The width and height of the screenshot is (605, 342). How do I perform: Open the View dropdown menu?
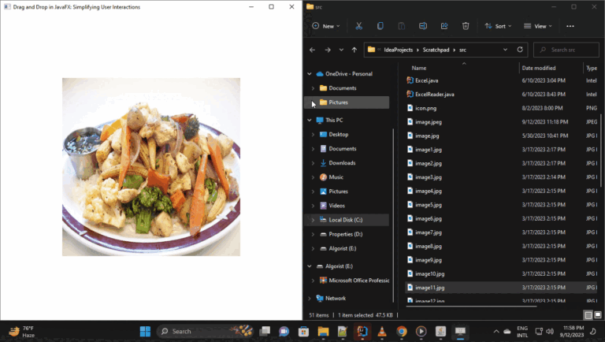540,26
